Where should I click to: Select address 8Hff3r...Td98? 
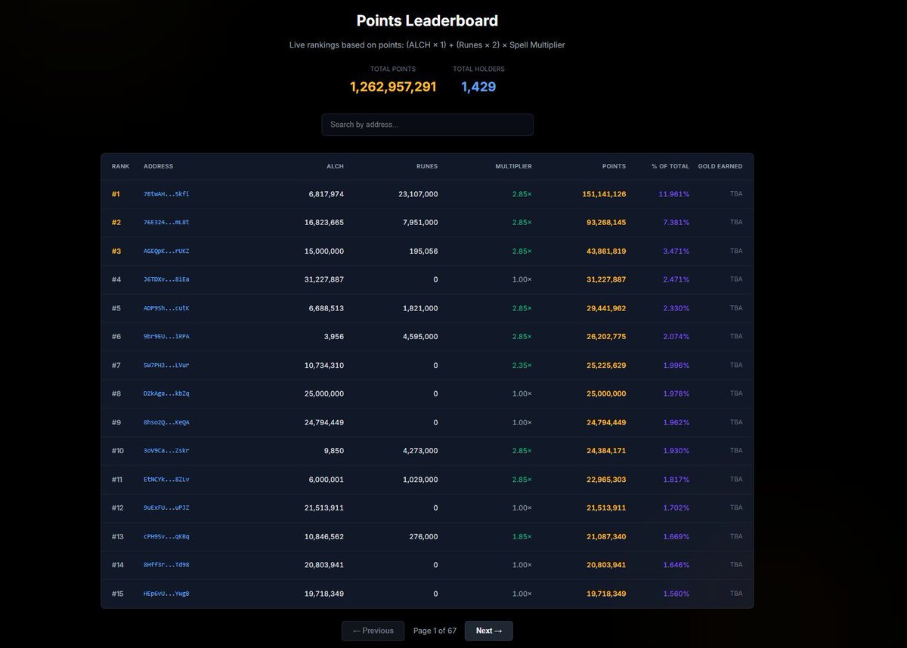click(x=166, y=565)
